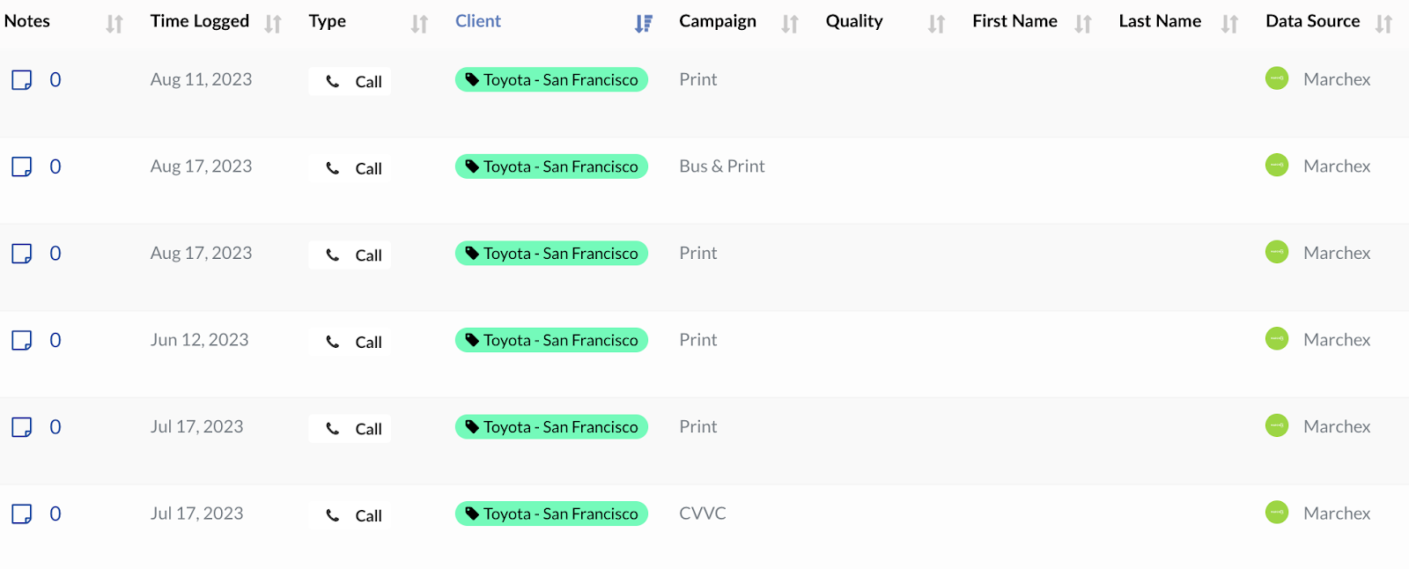1409x569 pixels.
Task: Open the note icon on the Jun 12, 2023 row
Action: coord(22,340)
